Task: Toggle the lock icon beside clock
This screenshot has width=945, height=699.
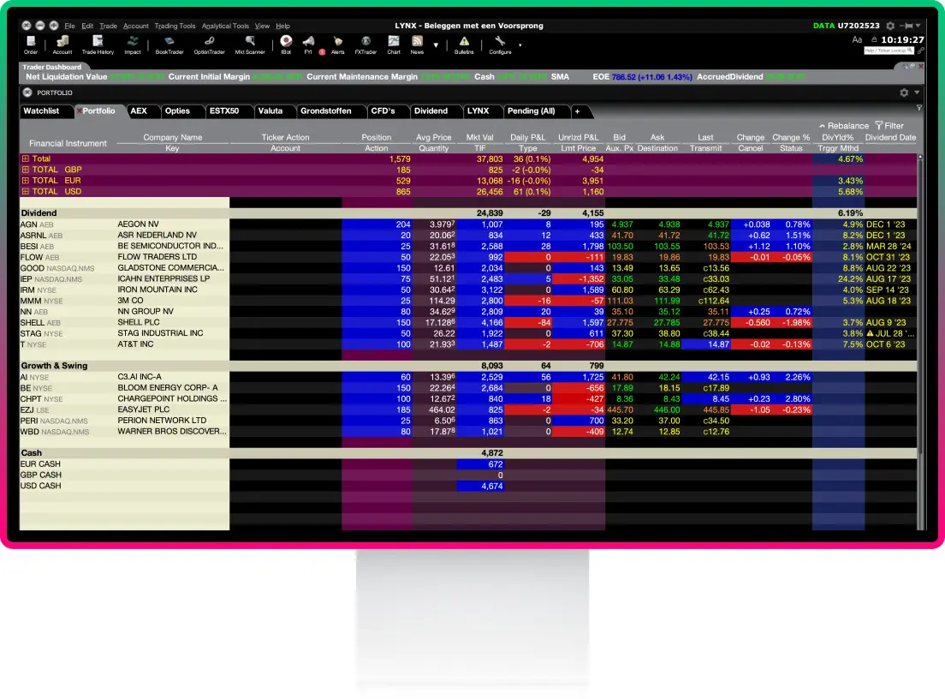Action: click(x=874, y=39)
